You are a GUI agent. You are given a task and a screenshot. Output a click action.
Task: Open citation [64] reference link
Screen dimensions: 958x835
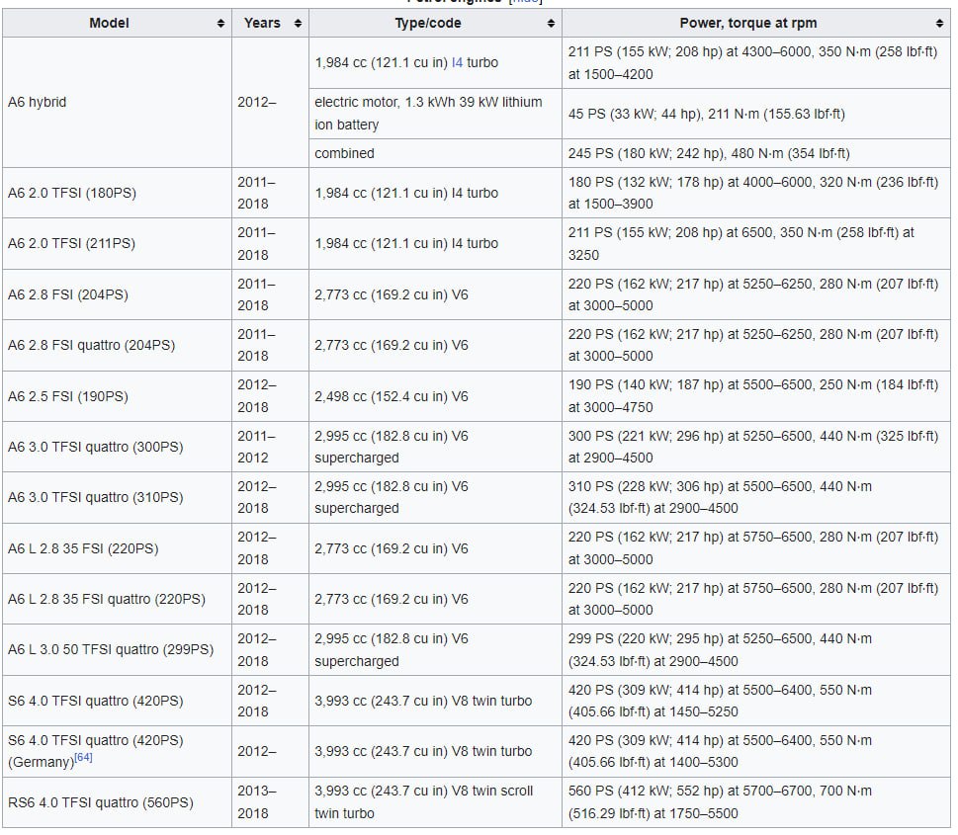83,757
